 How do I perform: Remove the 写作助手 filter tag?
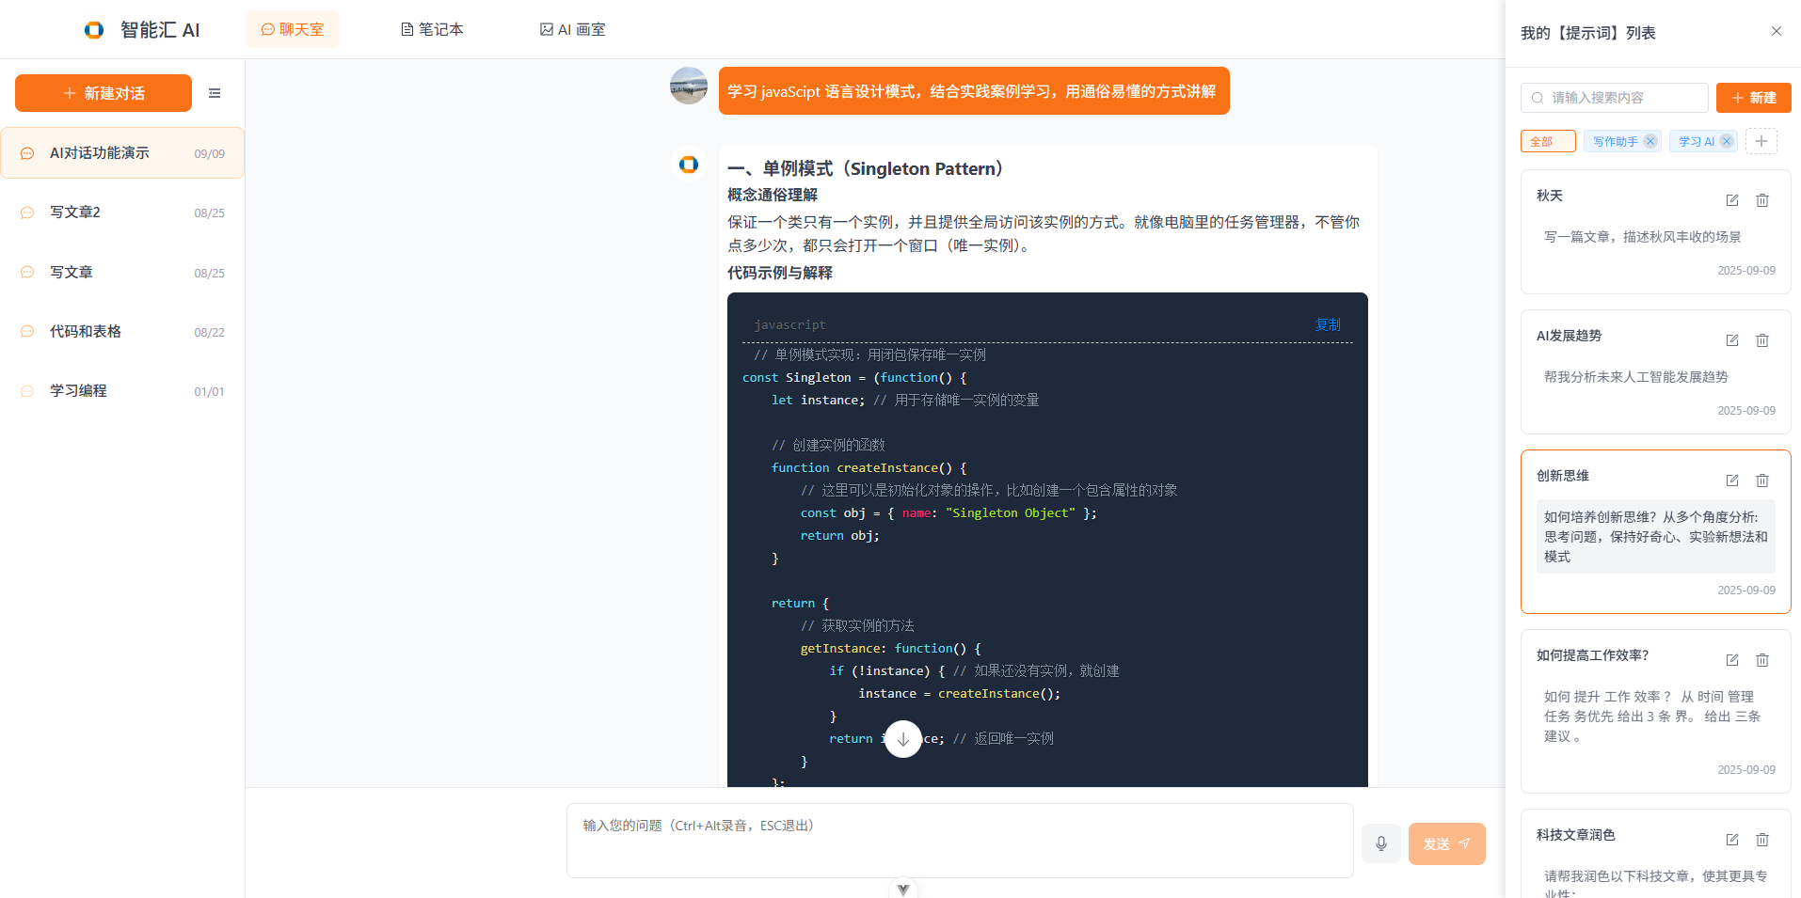point(1650,141)
